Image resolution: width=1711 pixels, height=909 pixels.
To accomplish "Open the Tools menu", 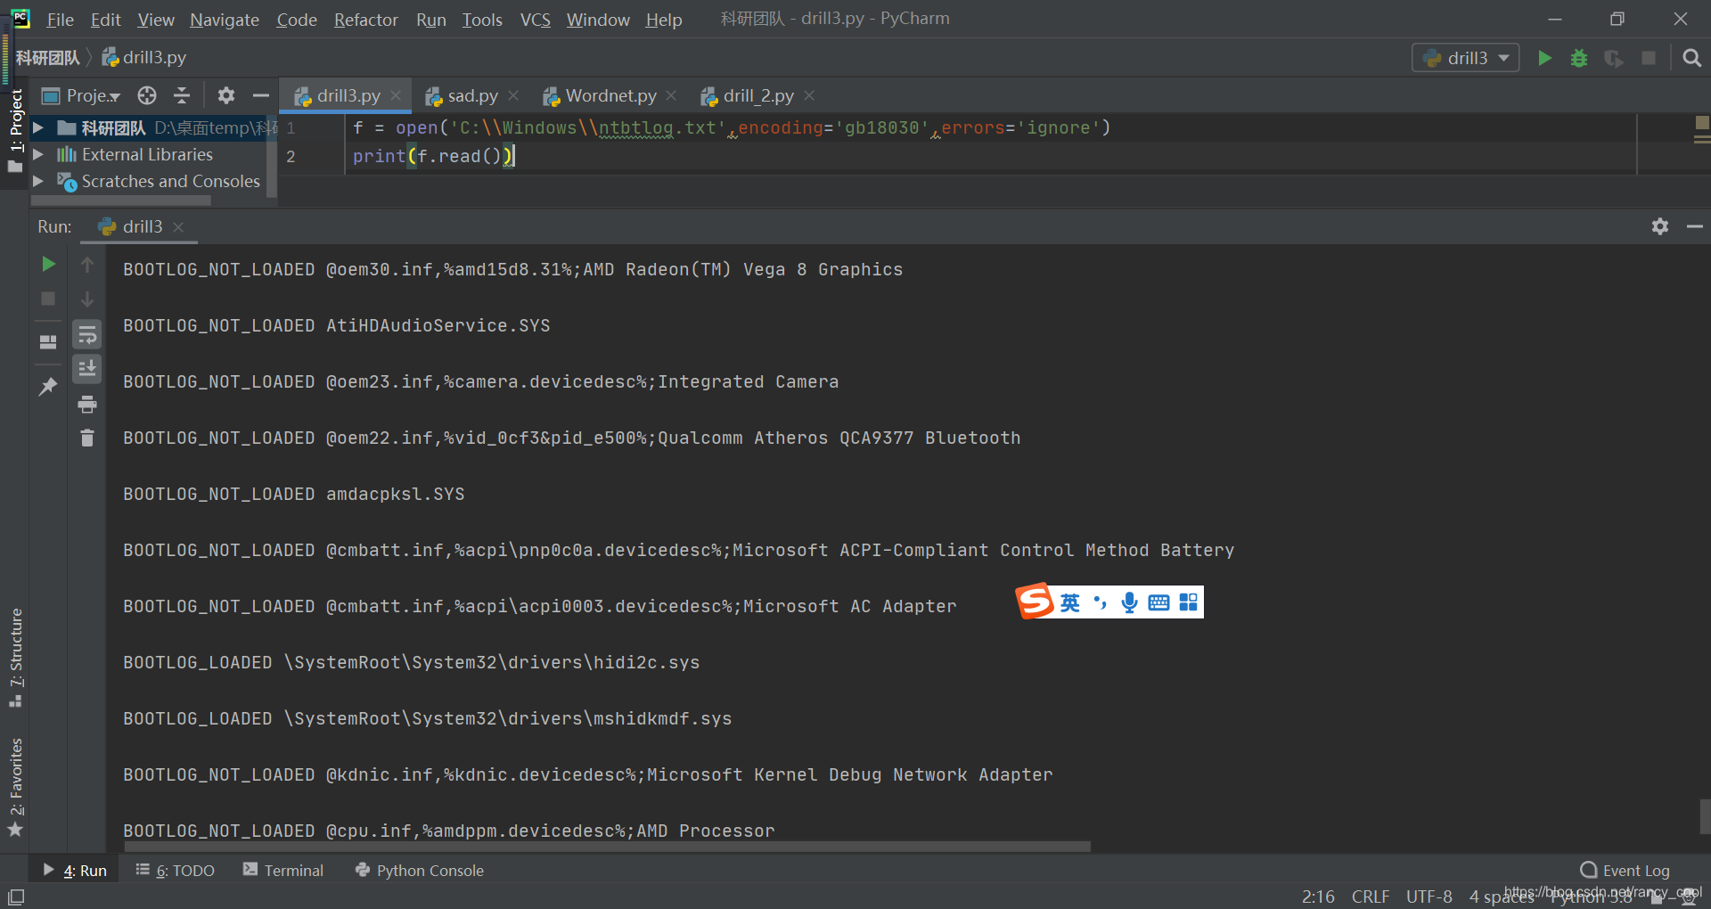I will pos(482,20).
